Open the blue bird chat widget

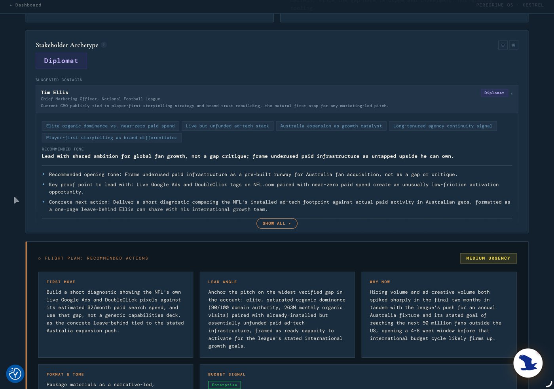tap(528, 363)
